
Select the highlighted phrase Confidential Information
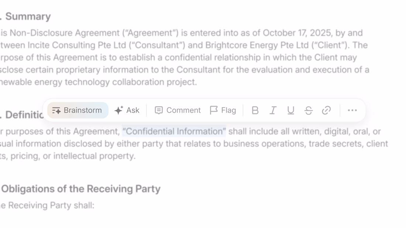pyautogui.click(x=174, y=131)
